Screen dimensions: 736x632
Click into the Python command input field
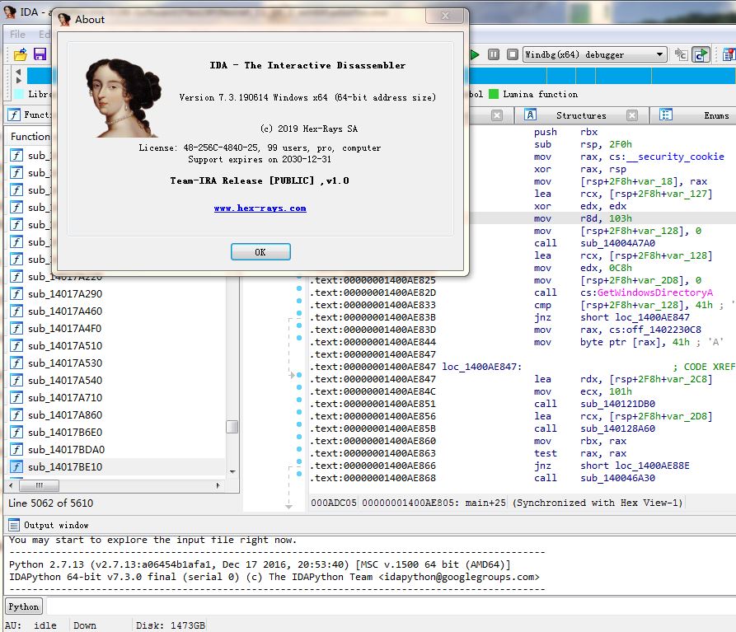coord(391,606)
